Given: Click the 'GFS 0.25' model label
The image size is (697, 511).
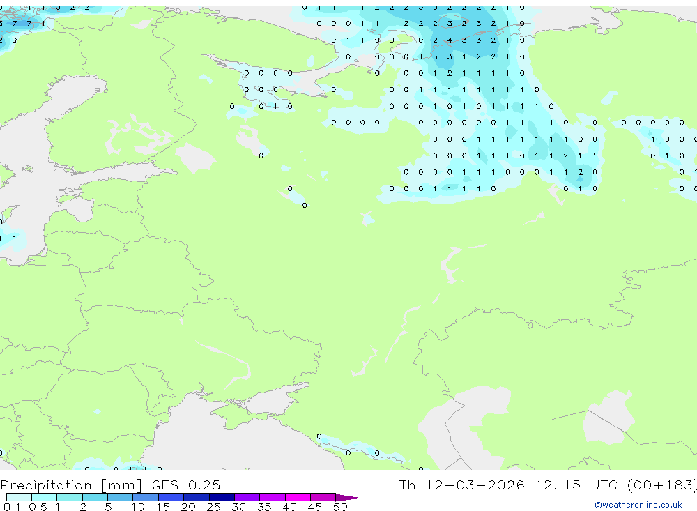Looking at the screenshot, I should (186, 485).
